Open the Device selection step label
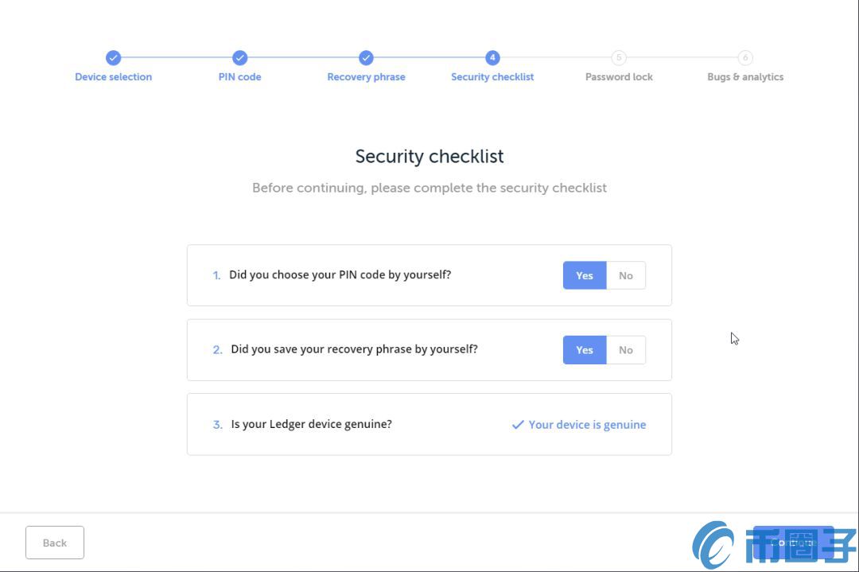Viewport: 859px width, 572px height. tap(114, 77)
